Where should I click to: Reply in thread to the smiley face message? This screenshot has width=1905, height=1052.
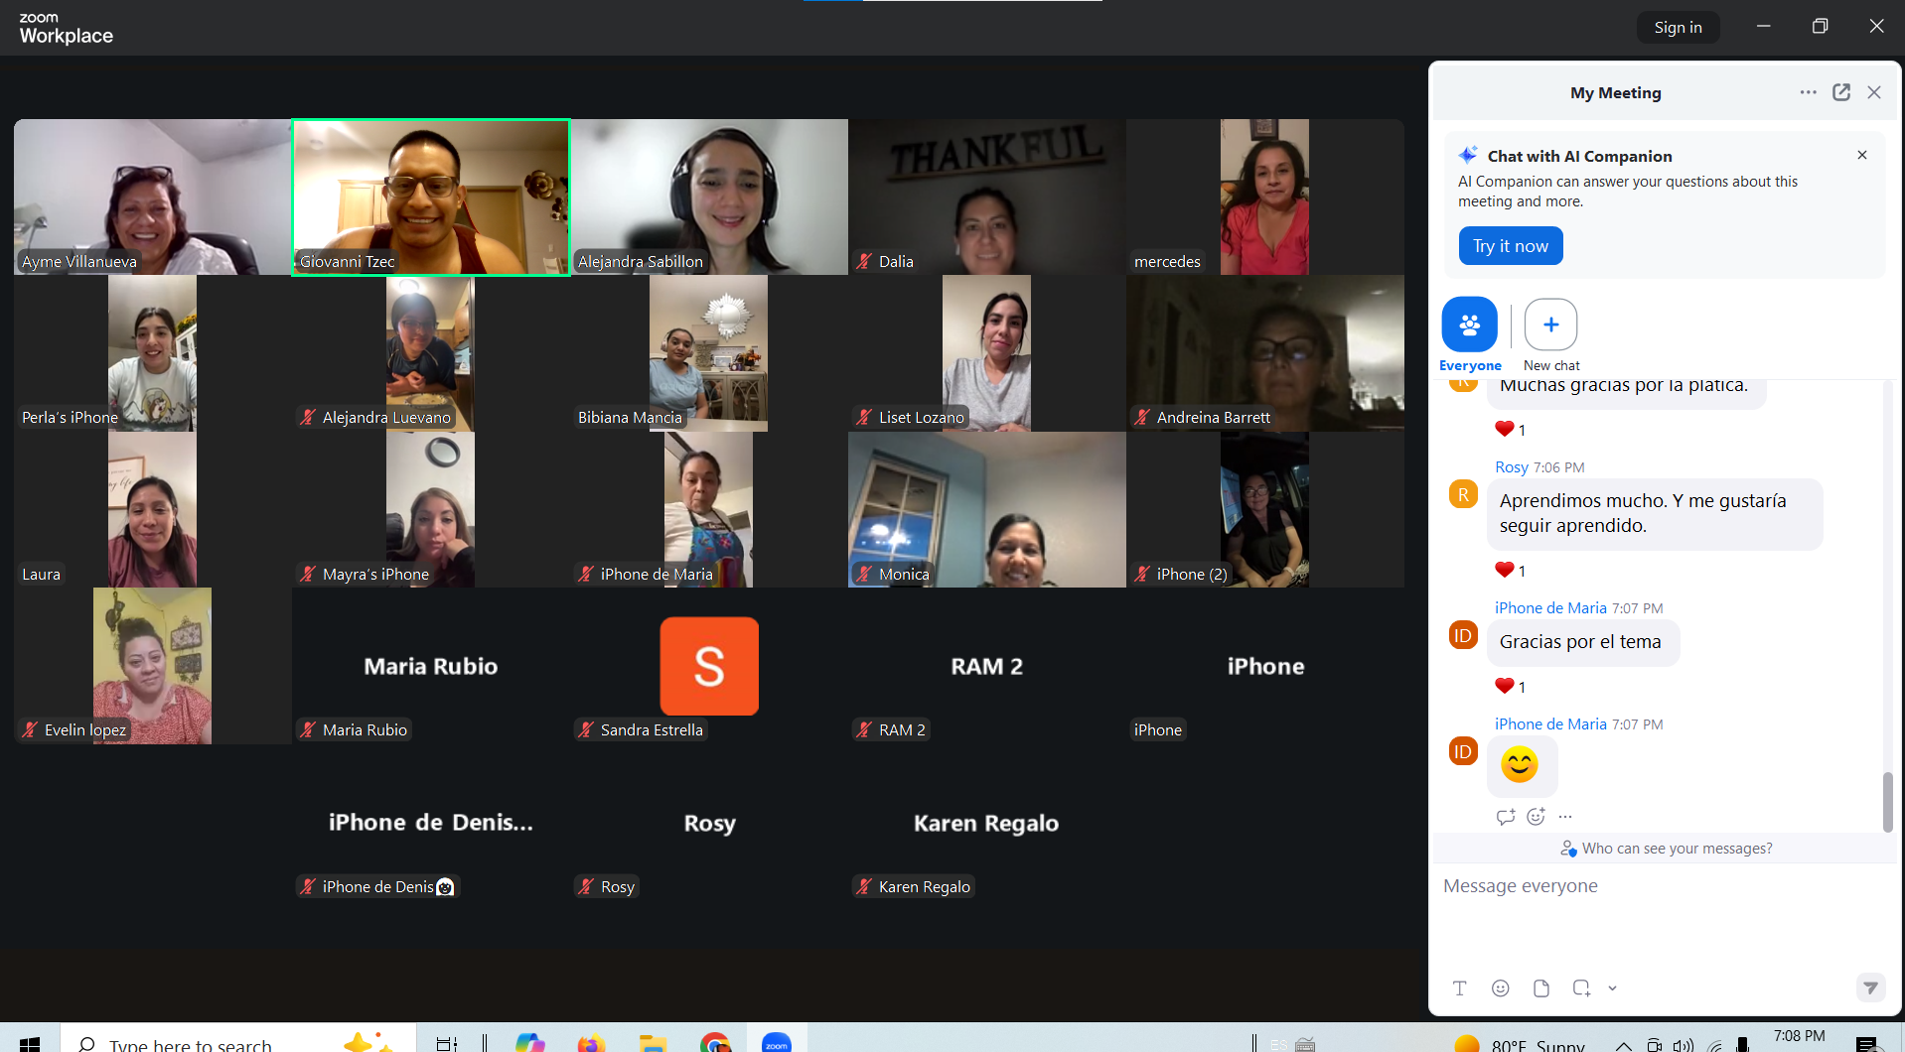pyautogui.click(x=1505, y=816)
